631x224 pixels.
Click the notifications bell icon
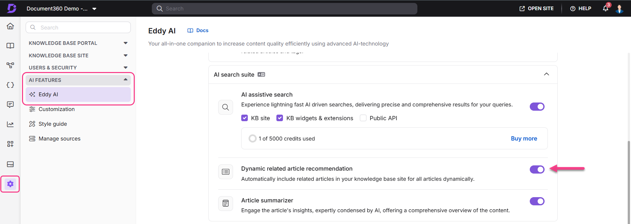tap(606, 9)
